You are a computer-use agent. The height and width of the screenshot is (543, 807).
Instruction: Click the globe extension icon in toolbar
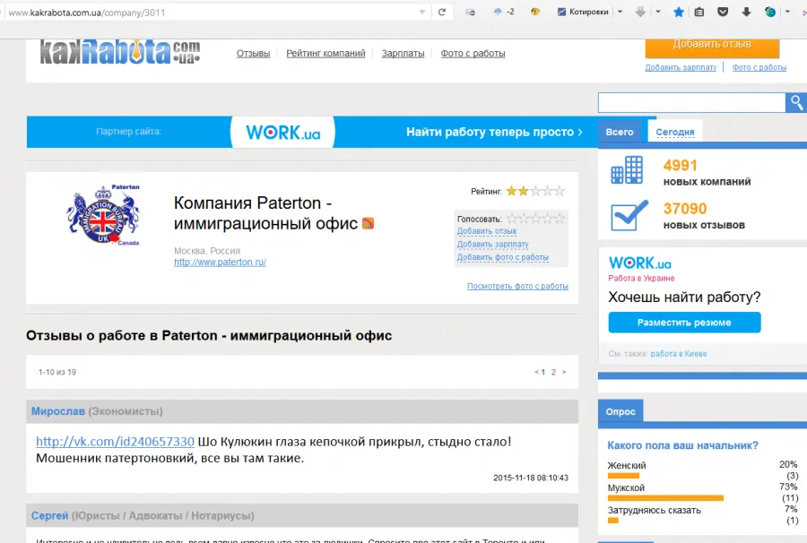point(770,12)
